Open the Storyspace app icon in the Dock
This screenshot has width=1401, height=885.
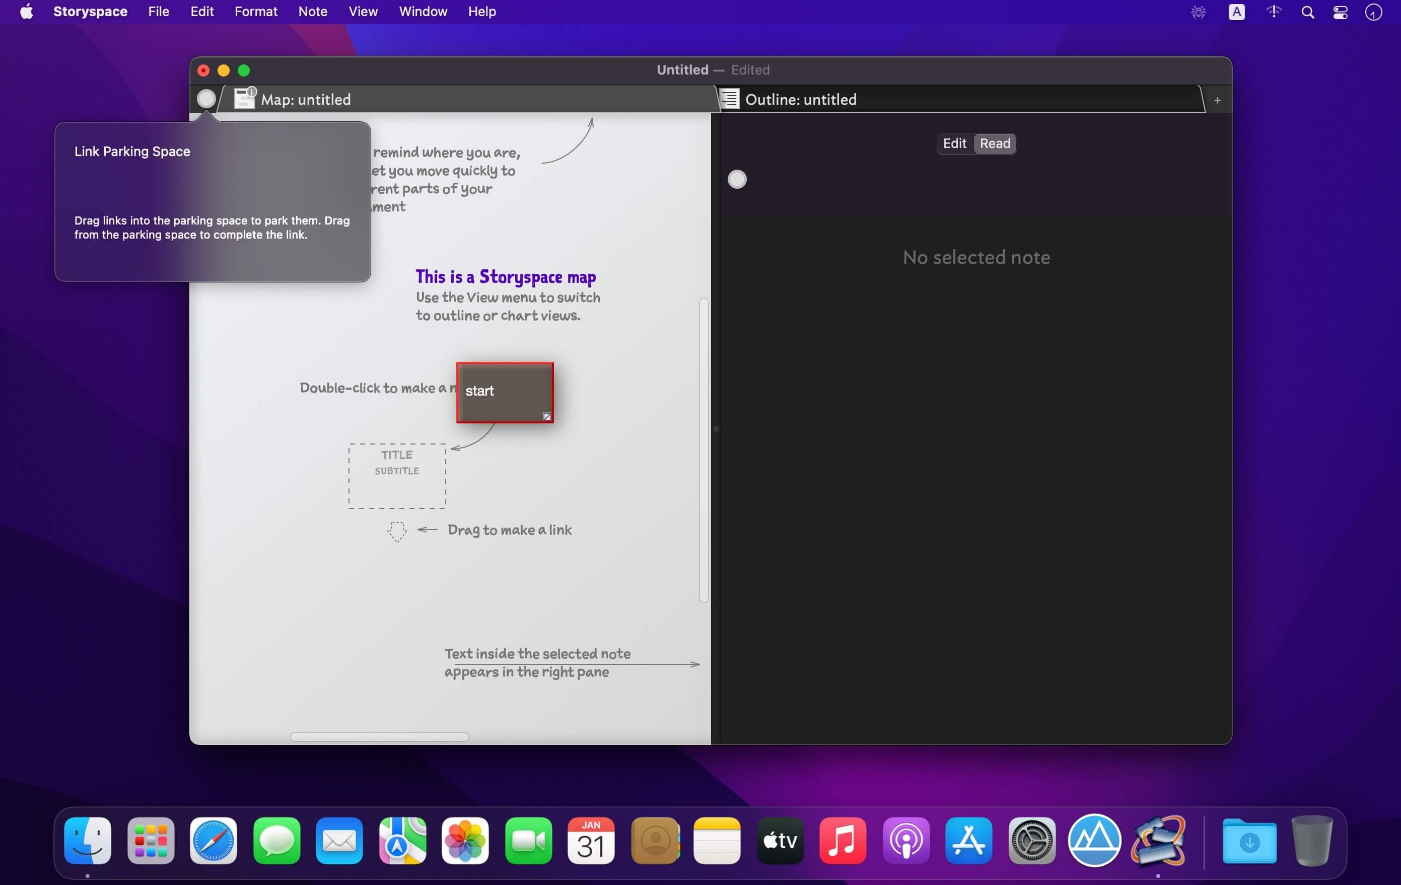pyautogui.click(x=1157, y=840)
